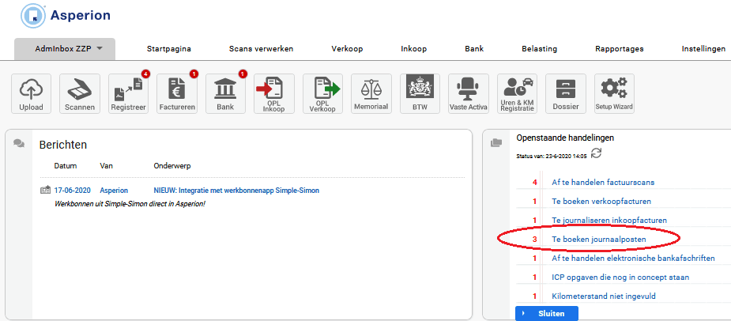Launch the Setup Wizard gears icon
The height and width of the screenshot is (321, 731).
(x=614, y=94)
